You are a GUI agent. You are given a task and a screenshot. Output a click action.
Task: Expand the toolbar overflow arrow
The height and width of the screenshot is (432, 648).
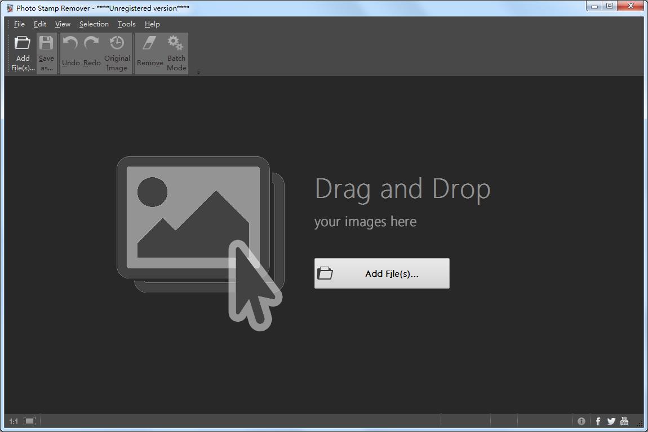(x=198, y=72)
